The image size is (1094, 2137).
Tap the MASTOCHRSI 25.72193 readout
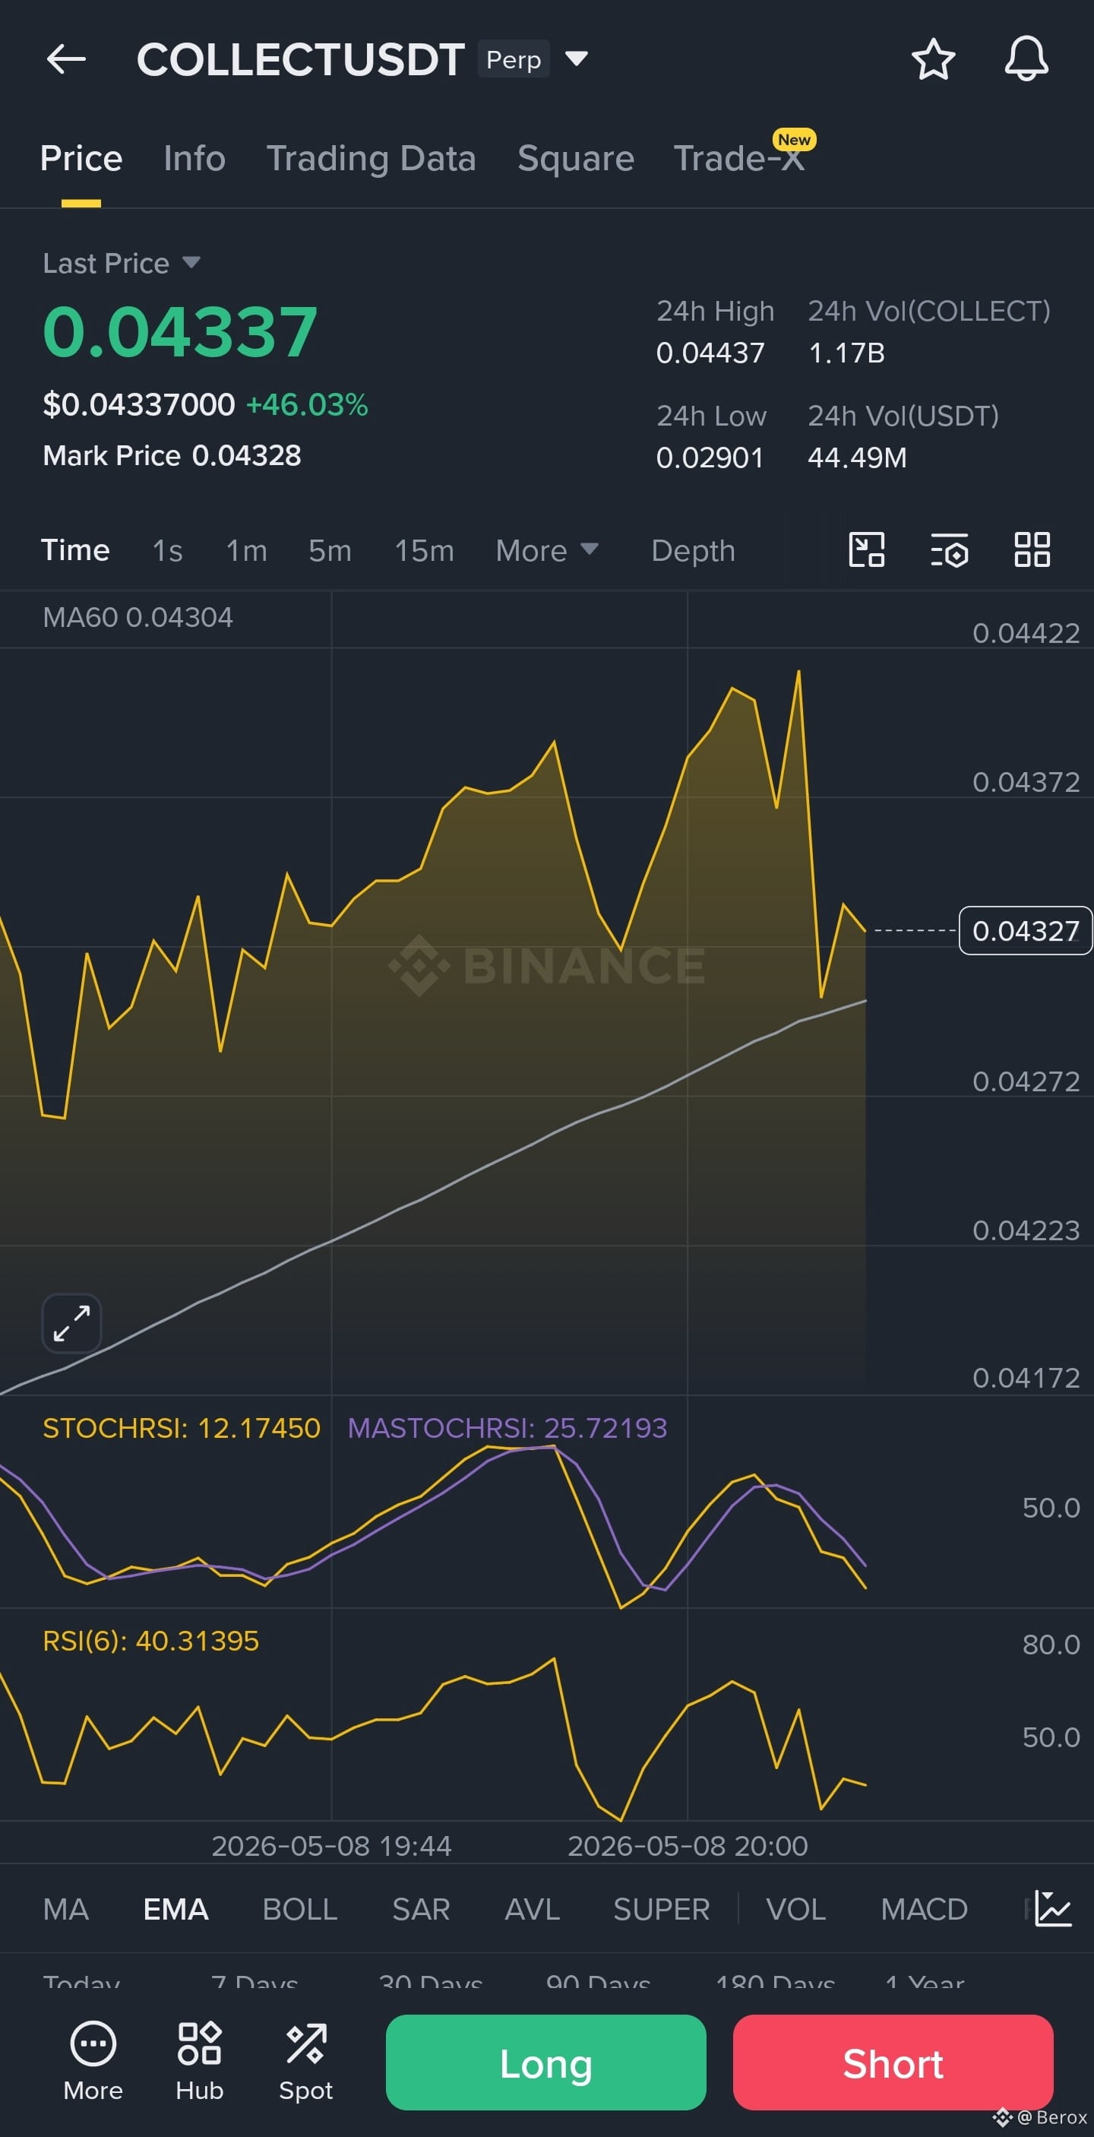coord(507,1428)
